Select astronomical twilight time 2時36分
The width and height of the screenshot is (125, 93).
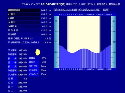(x=23, y=50)
